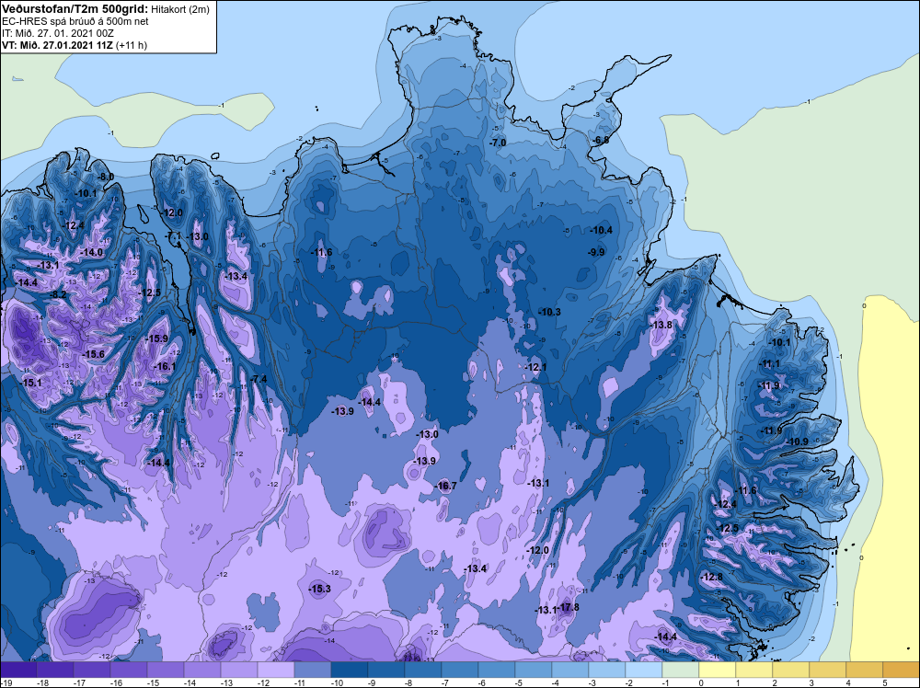Image resolution: width=920 pixels, height=688 pixels.
Task: Click the -8.2 temperature value
Action: pyautogui.click(x=58, y=294)
